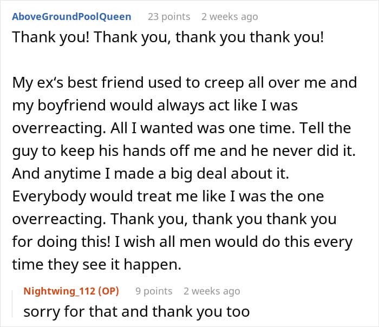Click the line 'my boyfriend would always act like I was'
This screenshot has width=379, height=327.
pos(155,105)
